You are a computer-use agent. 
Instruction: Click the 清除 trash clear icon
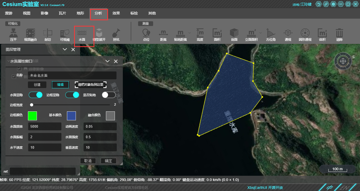[x=339, y=35]
